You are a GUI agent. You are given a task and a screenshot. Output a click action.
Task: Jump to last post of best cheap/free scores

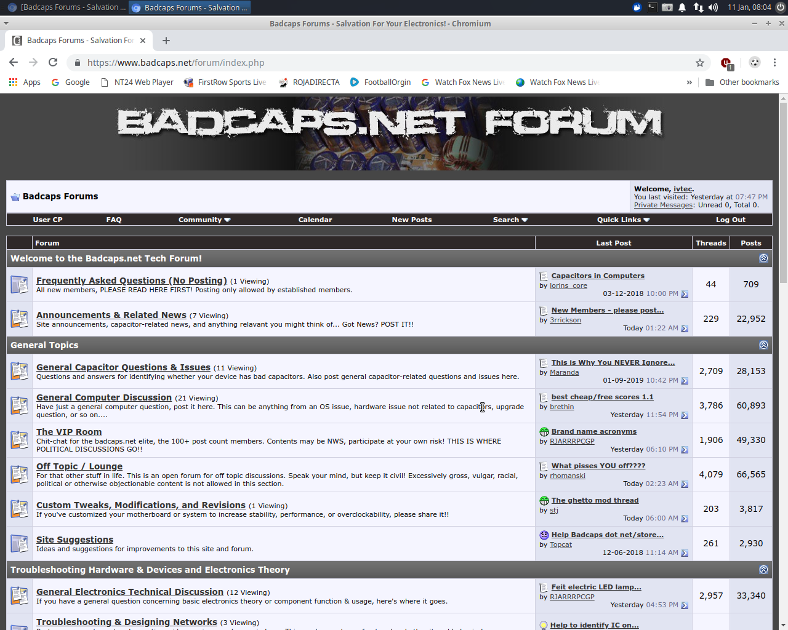[685, 415]
